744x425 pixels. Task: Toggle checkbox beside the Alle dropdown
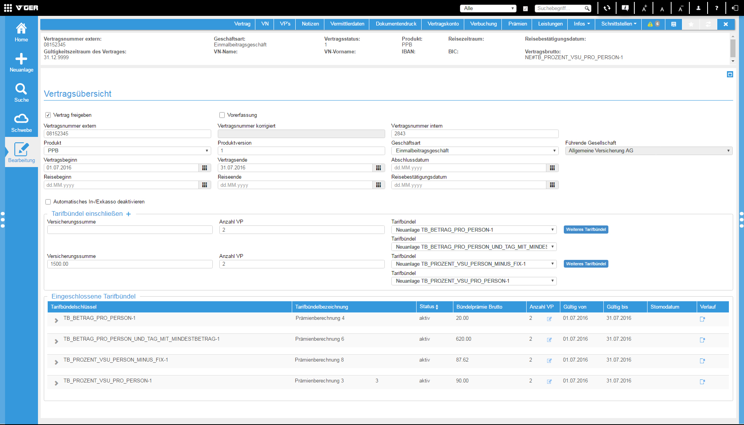point(525,9)
